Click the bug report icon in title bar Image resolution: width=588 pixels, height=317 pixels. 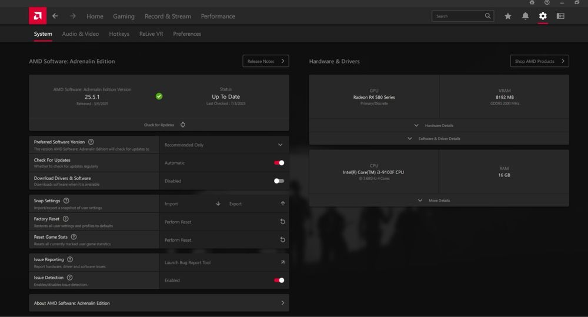[x=532, y=2]
